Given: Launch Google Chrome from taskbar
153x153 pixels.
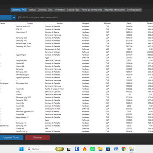Looking at the screenshot, I should pos(124,149).
